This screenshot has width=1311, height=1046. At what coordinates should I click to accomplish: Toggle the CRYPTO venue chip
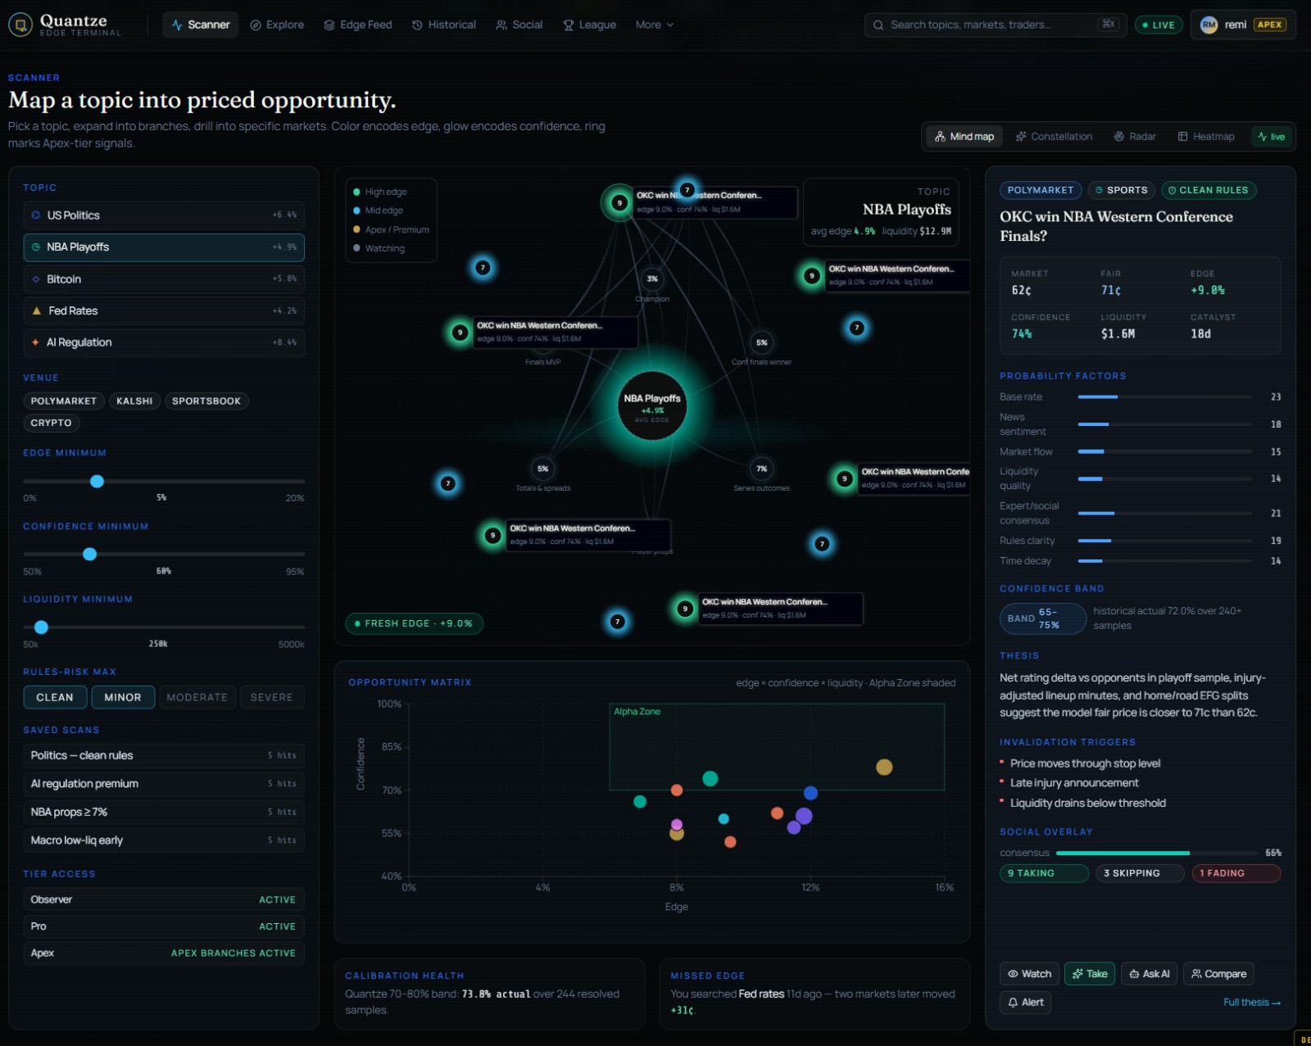[x=51, y=423]
